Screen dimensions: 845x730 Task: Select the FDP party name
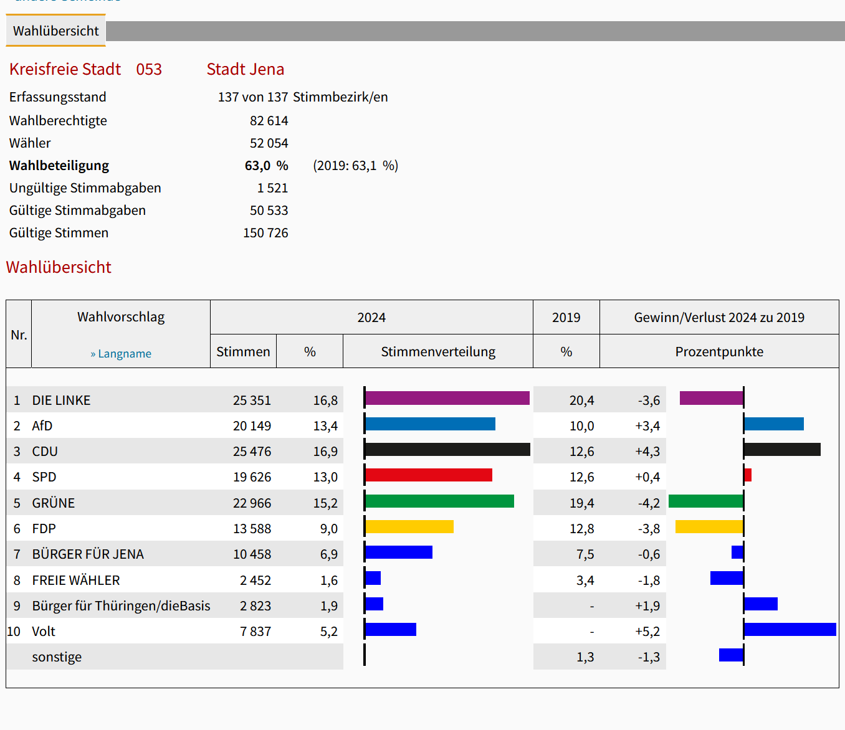44,529
